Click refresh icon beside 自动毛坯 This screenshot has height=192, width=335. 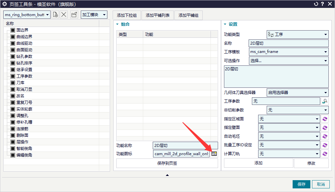pyautogui.click(x=325, y=136)
